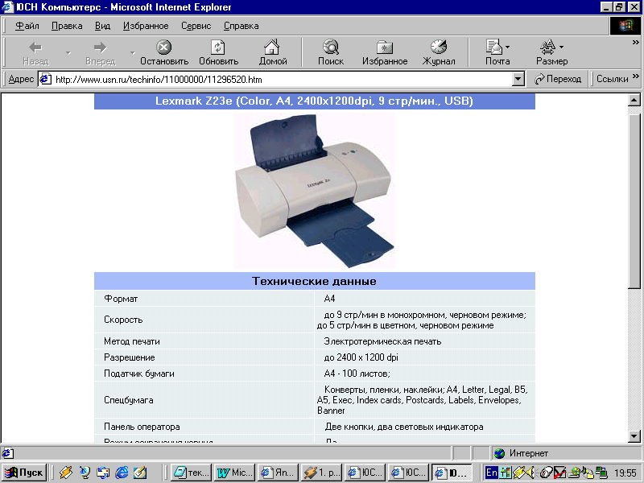Screen dimensions: 644x483
Task: Click the 'Разрешение' row label
Action: click(130, 357)
